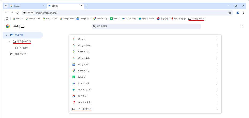Close the 북마크 tab

coord(81,6)
